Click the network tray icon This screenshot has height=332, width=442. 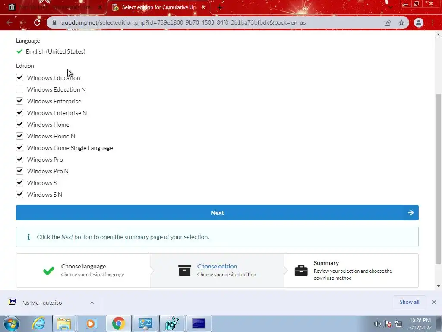click(x=398, y=324)
